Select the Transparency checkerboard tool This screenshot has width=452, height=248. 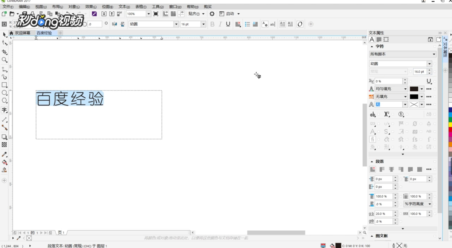(x=5, y=145)
